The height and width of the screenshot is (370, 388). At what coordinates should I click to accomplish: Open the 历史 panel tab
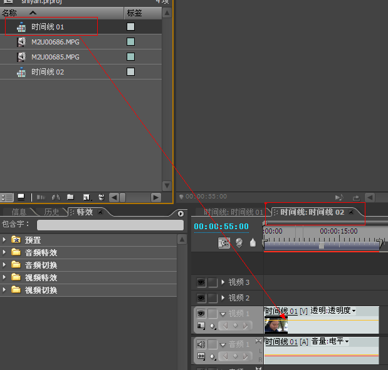point(51,212)
